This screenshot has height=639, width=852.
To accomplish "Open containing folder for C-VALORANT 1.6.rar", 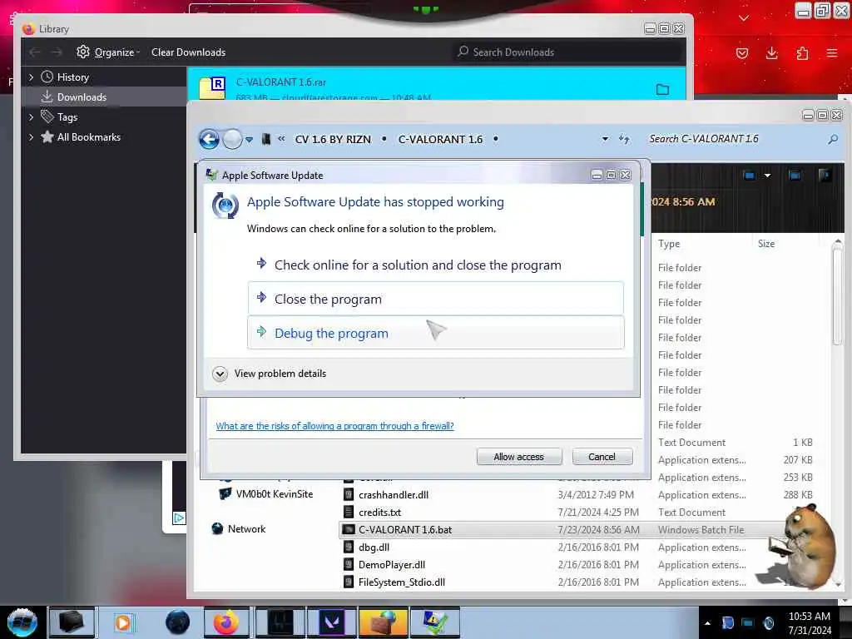I will point(661,89).
